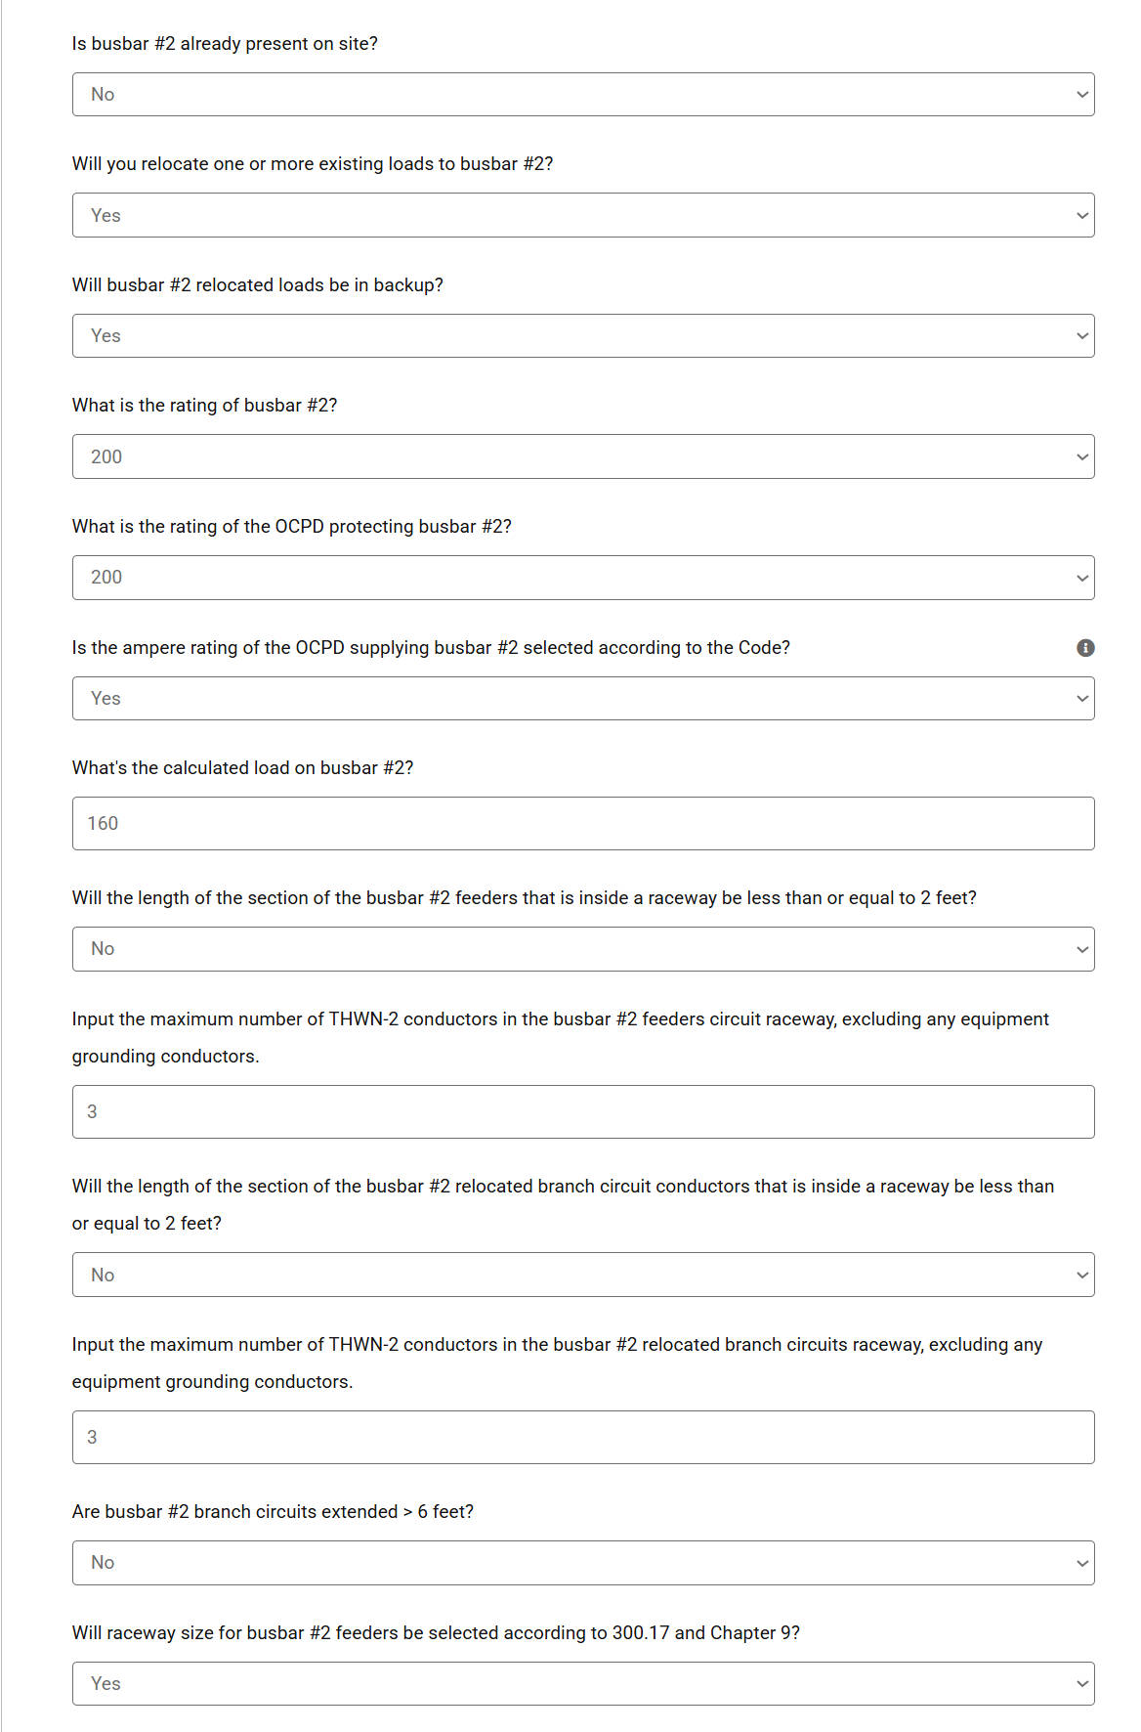The width and height of the screenshot is (1141, 1732).
Task: Click the feeders circuit raceway conductors count field
Action: (583, 1112)
